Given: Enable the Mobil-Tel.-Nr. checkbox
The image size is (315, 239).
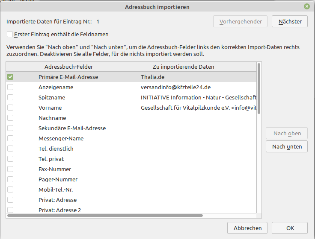Looking at the screenshot, I should [10, 189].
